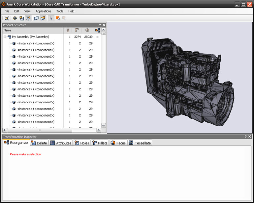Select the Zoom tool with overlapping squares

coord(21,18)
